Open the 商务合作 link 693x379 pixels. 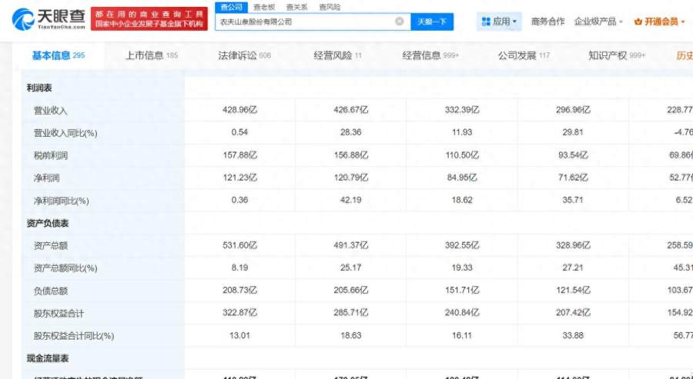point(547,22)
